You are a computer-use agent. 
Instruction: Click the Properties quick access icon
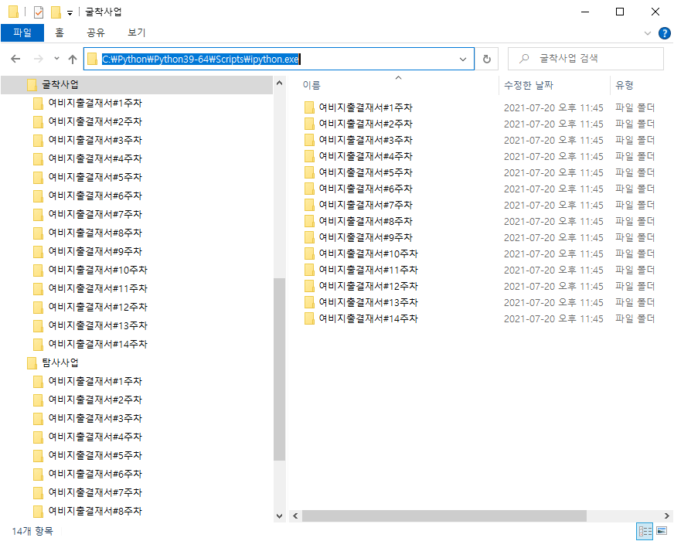coord(38,12)
